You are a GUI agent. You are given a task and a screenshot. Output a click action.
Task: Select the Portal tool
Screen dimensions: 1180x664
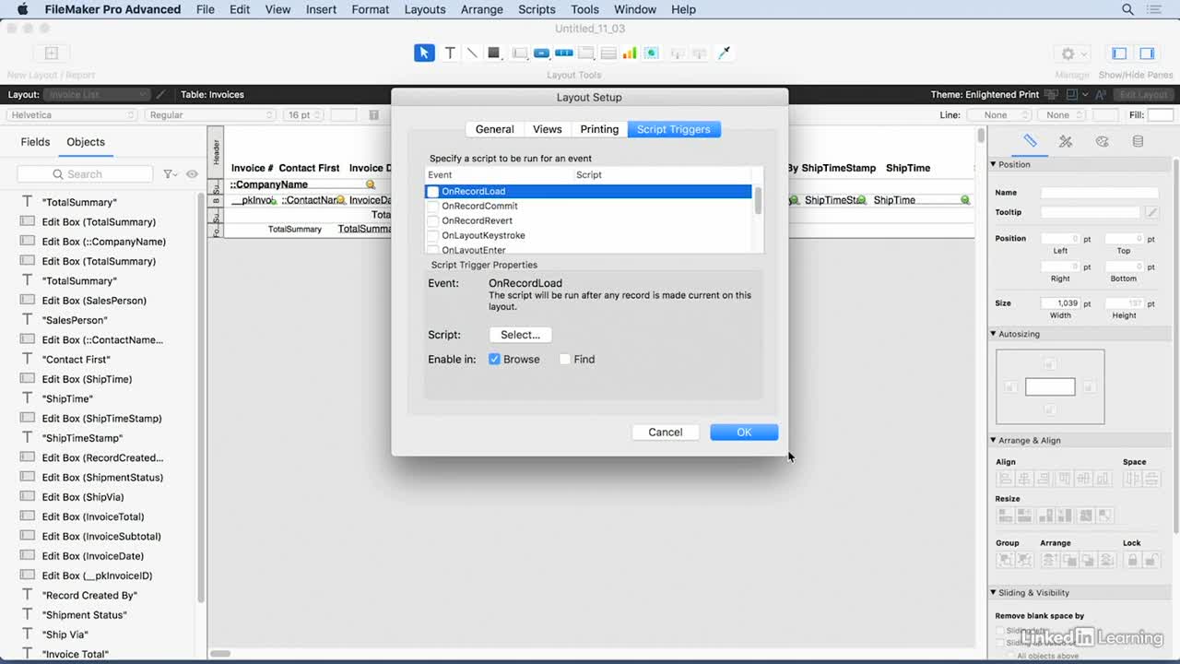pyautogui.click(x=608, y=53)
